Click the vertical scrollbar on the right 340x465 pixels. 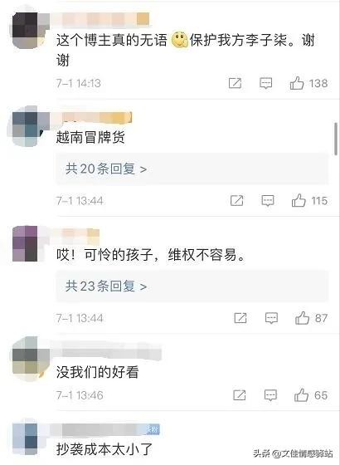click(336, 139)
